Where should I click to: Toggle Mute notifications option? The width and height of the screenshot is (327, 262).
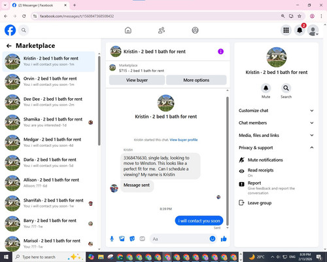[x=277, y=160]
